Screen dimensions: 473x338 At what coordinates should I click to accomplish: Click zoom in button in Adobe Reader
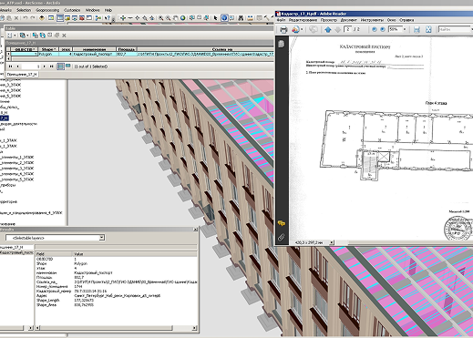click(383, 29)
